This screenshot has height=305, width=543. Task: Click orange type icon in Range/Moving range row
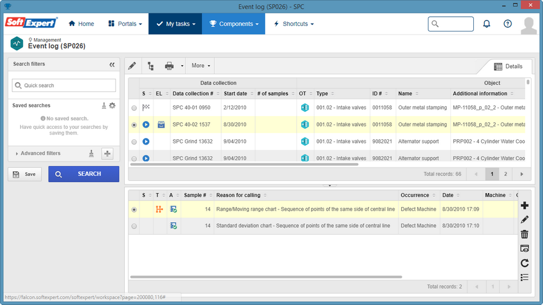159,209
